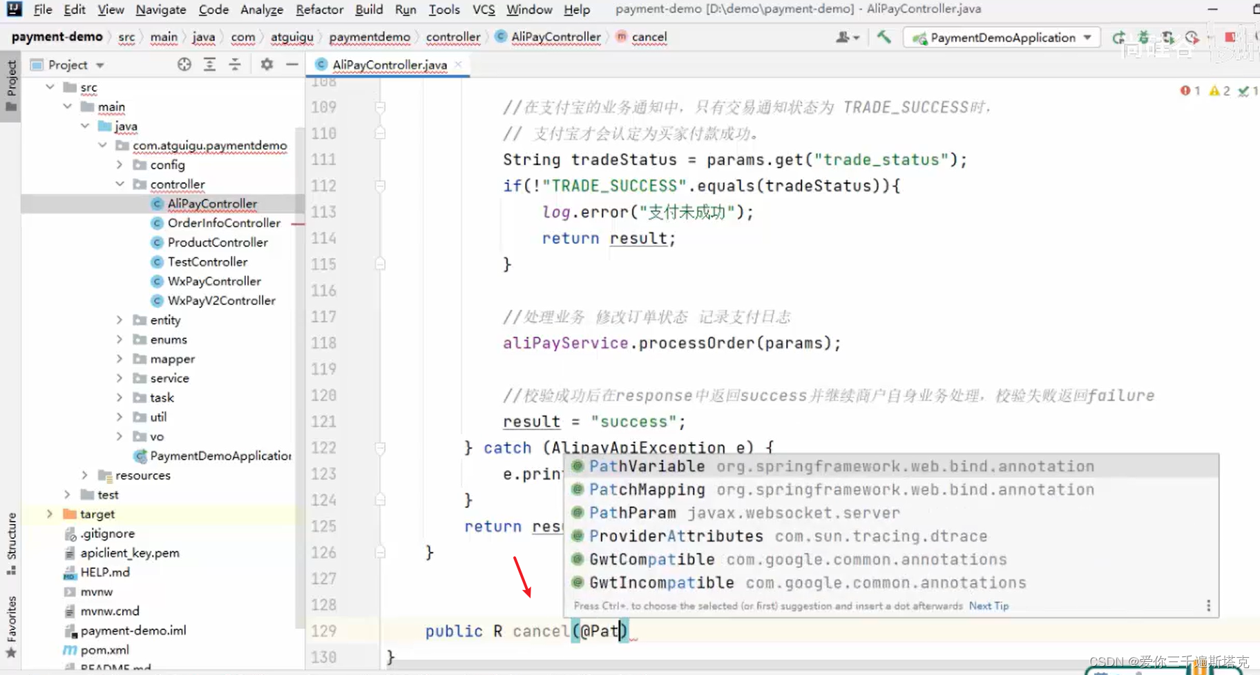
Task: Click the Build project hammer icon
Action: click(884, 37)
